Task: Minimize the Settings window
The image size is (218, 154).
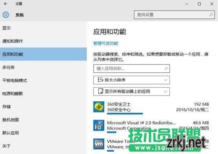Action: click(187, 4)
